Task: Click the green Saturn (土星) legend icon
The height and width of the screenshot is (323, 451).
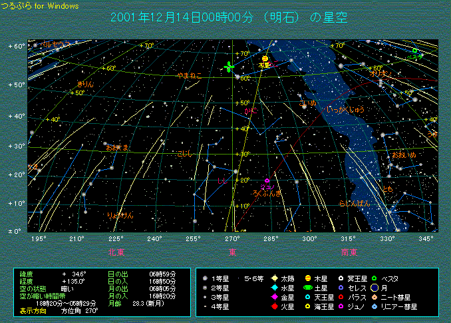Action: pos(307,287)
